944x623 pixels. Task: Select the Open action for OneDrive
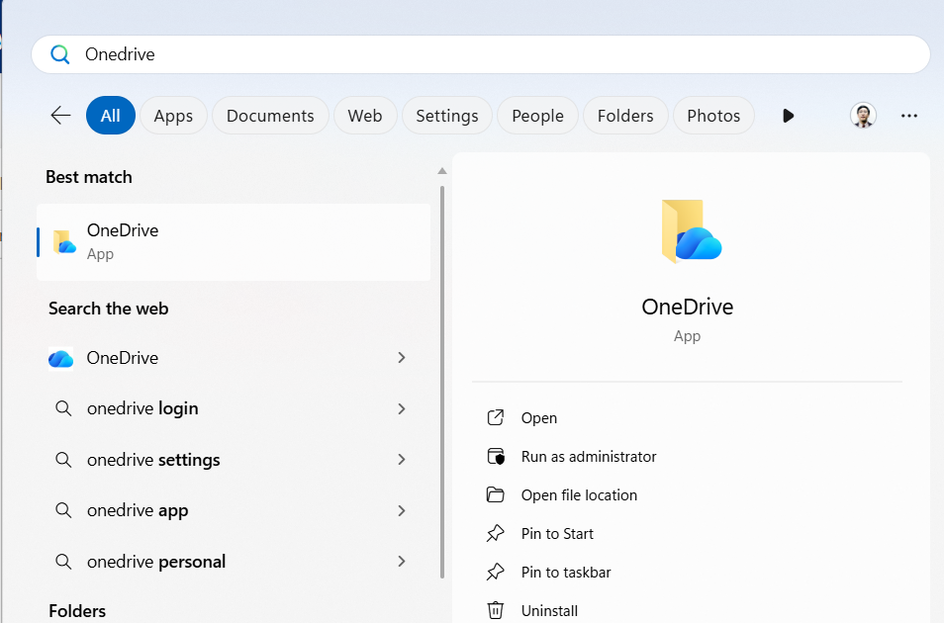point(539,418)
